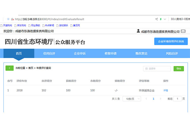Click the 评估等级 column header
This screenshot has height=127, width=190.
click(x=144, y=81)
